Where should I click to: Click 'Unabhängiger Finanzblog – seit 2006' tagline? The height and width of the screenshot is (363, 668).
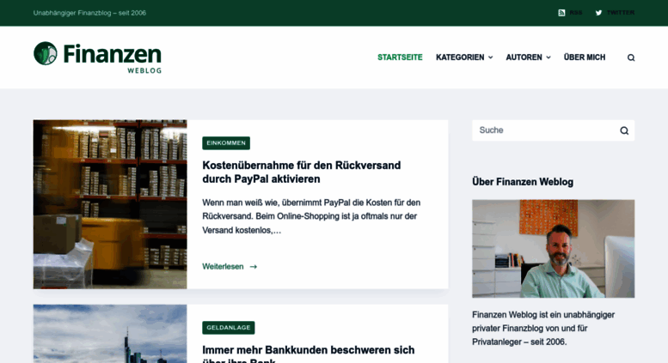[x=89, y=13]
